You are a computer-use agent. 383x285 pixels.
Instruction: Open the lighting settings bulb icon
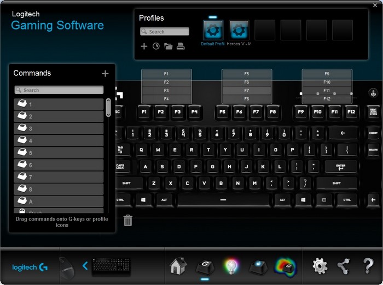pos(231,266)
